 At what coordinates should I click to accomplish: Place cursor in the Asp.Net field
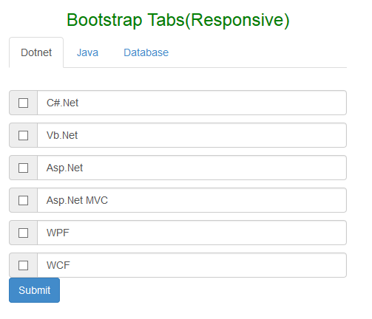pyautogui.click(x=192, y=168)
